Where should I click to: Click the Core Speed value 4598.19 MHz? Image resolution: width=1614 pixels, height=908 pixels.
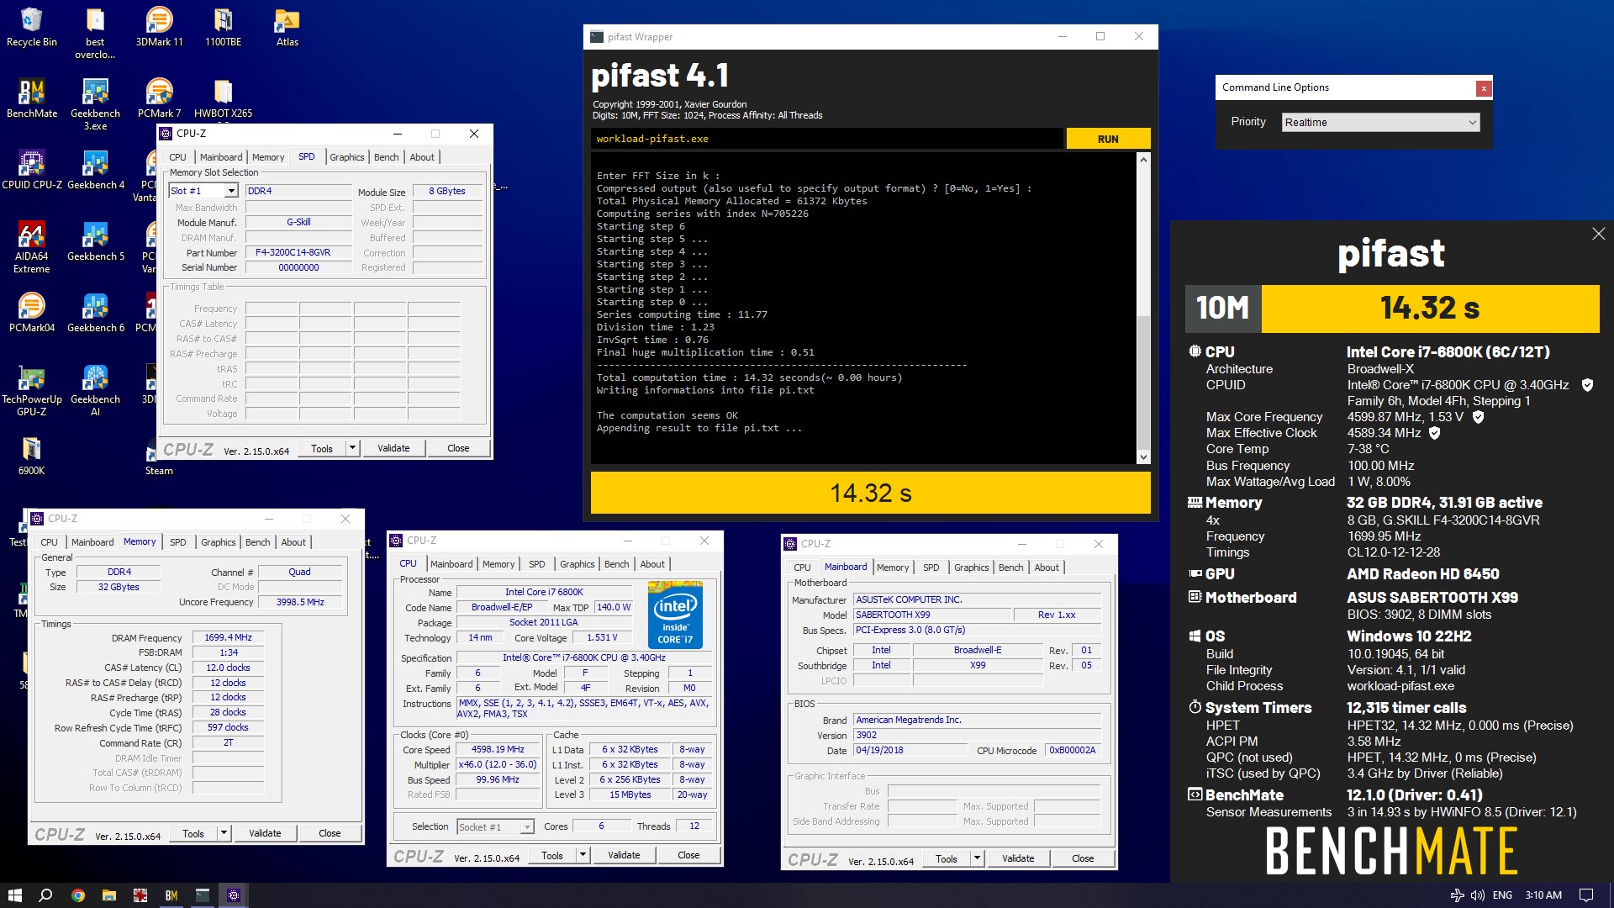(498, 749)
